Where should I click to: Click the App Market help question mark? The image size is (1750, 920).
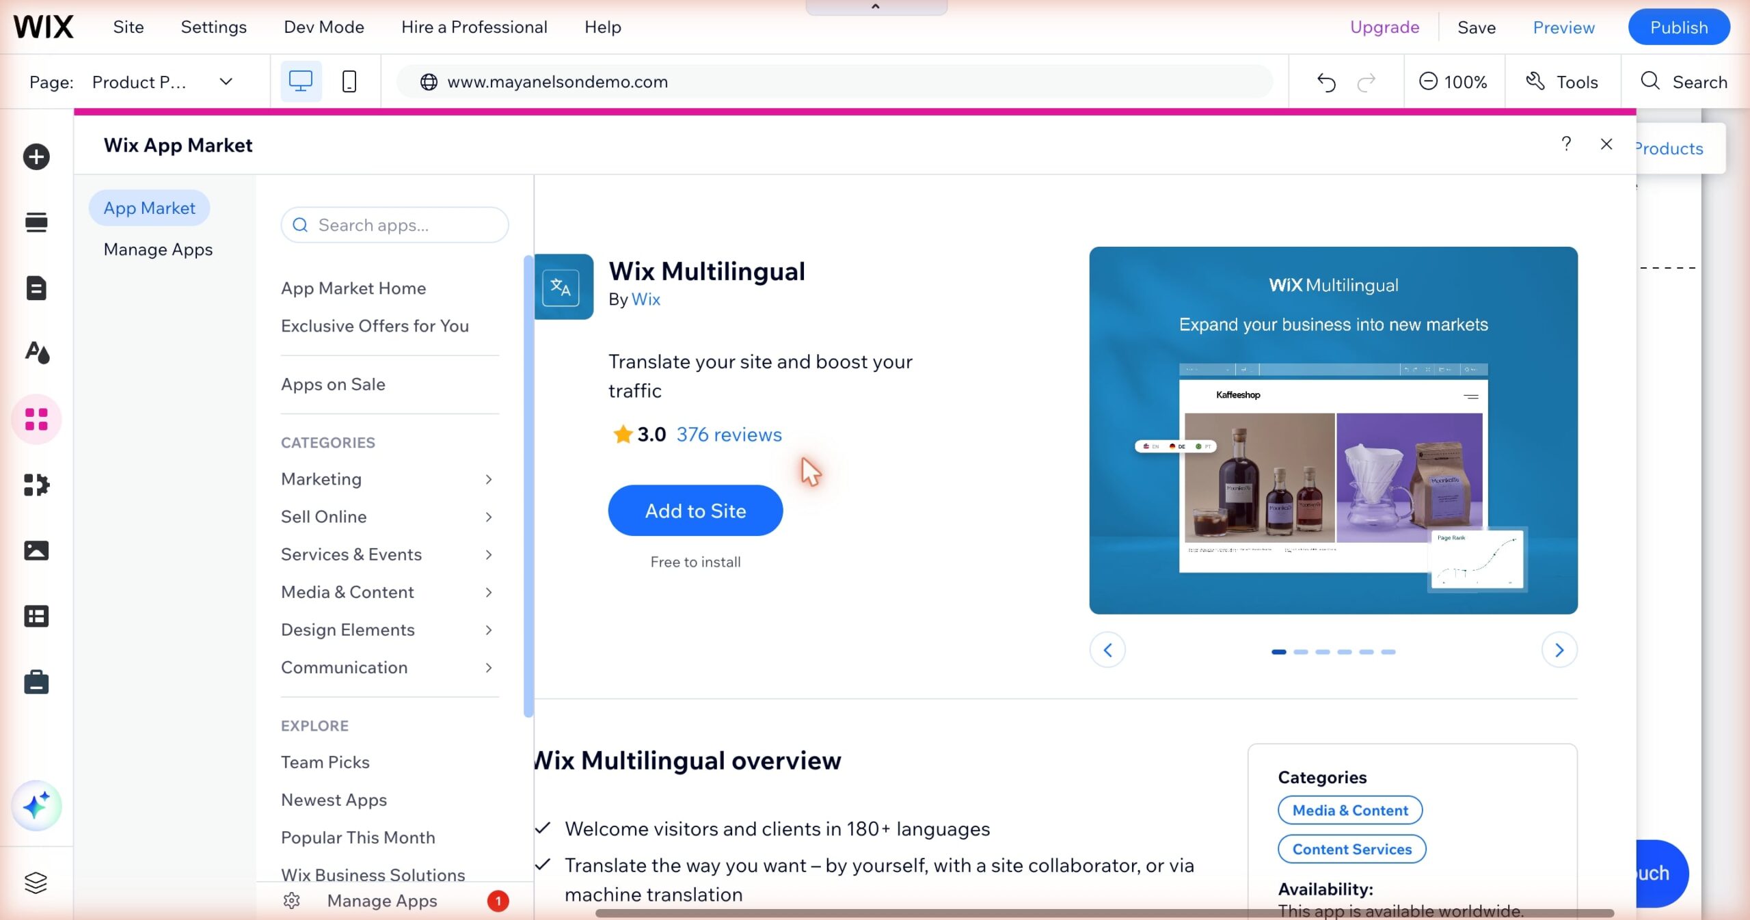point(1566,144)
